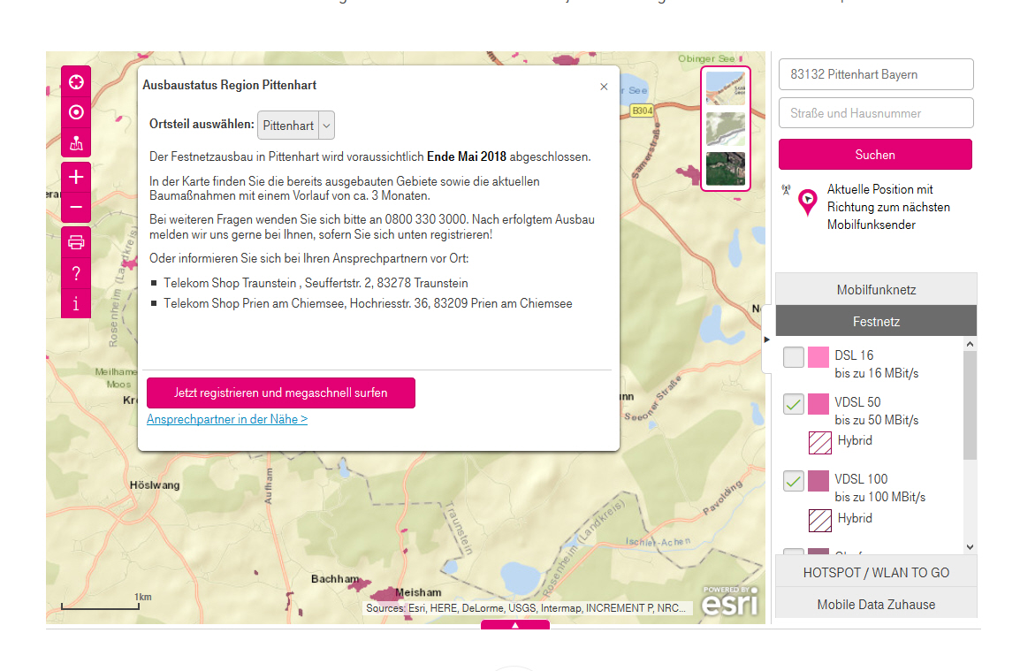This screenshot has height=671, width=1020.
Task: Select the satellite imagery basemap thumbnail
Action: [726, 169]
